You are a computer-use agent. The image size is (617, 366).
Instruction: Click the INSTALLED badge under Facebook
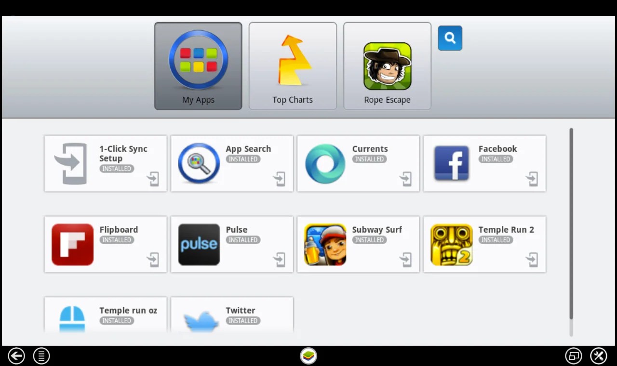(496, 159)
